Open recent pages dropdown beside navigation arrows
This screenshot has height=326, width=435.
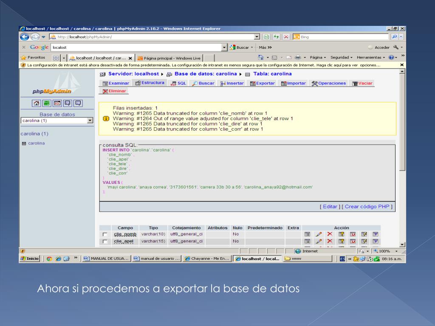[44, 37]
